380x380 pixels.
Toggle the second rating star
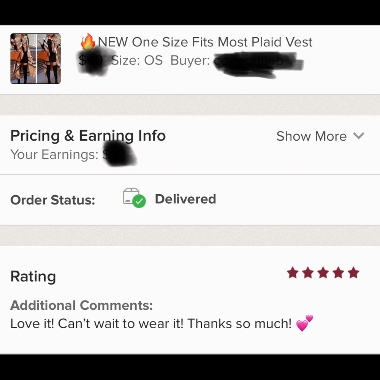click(x=308, y=272)
